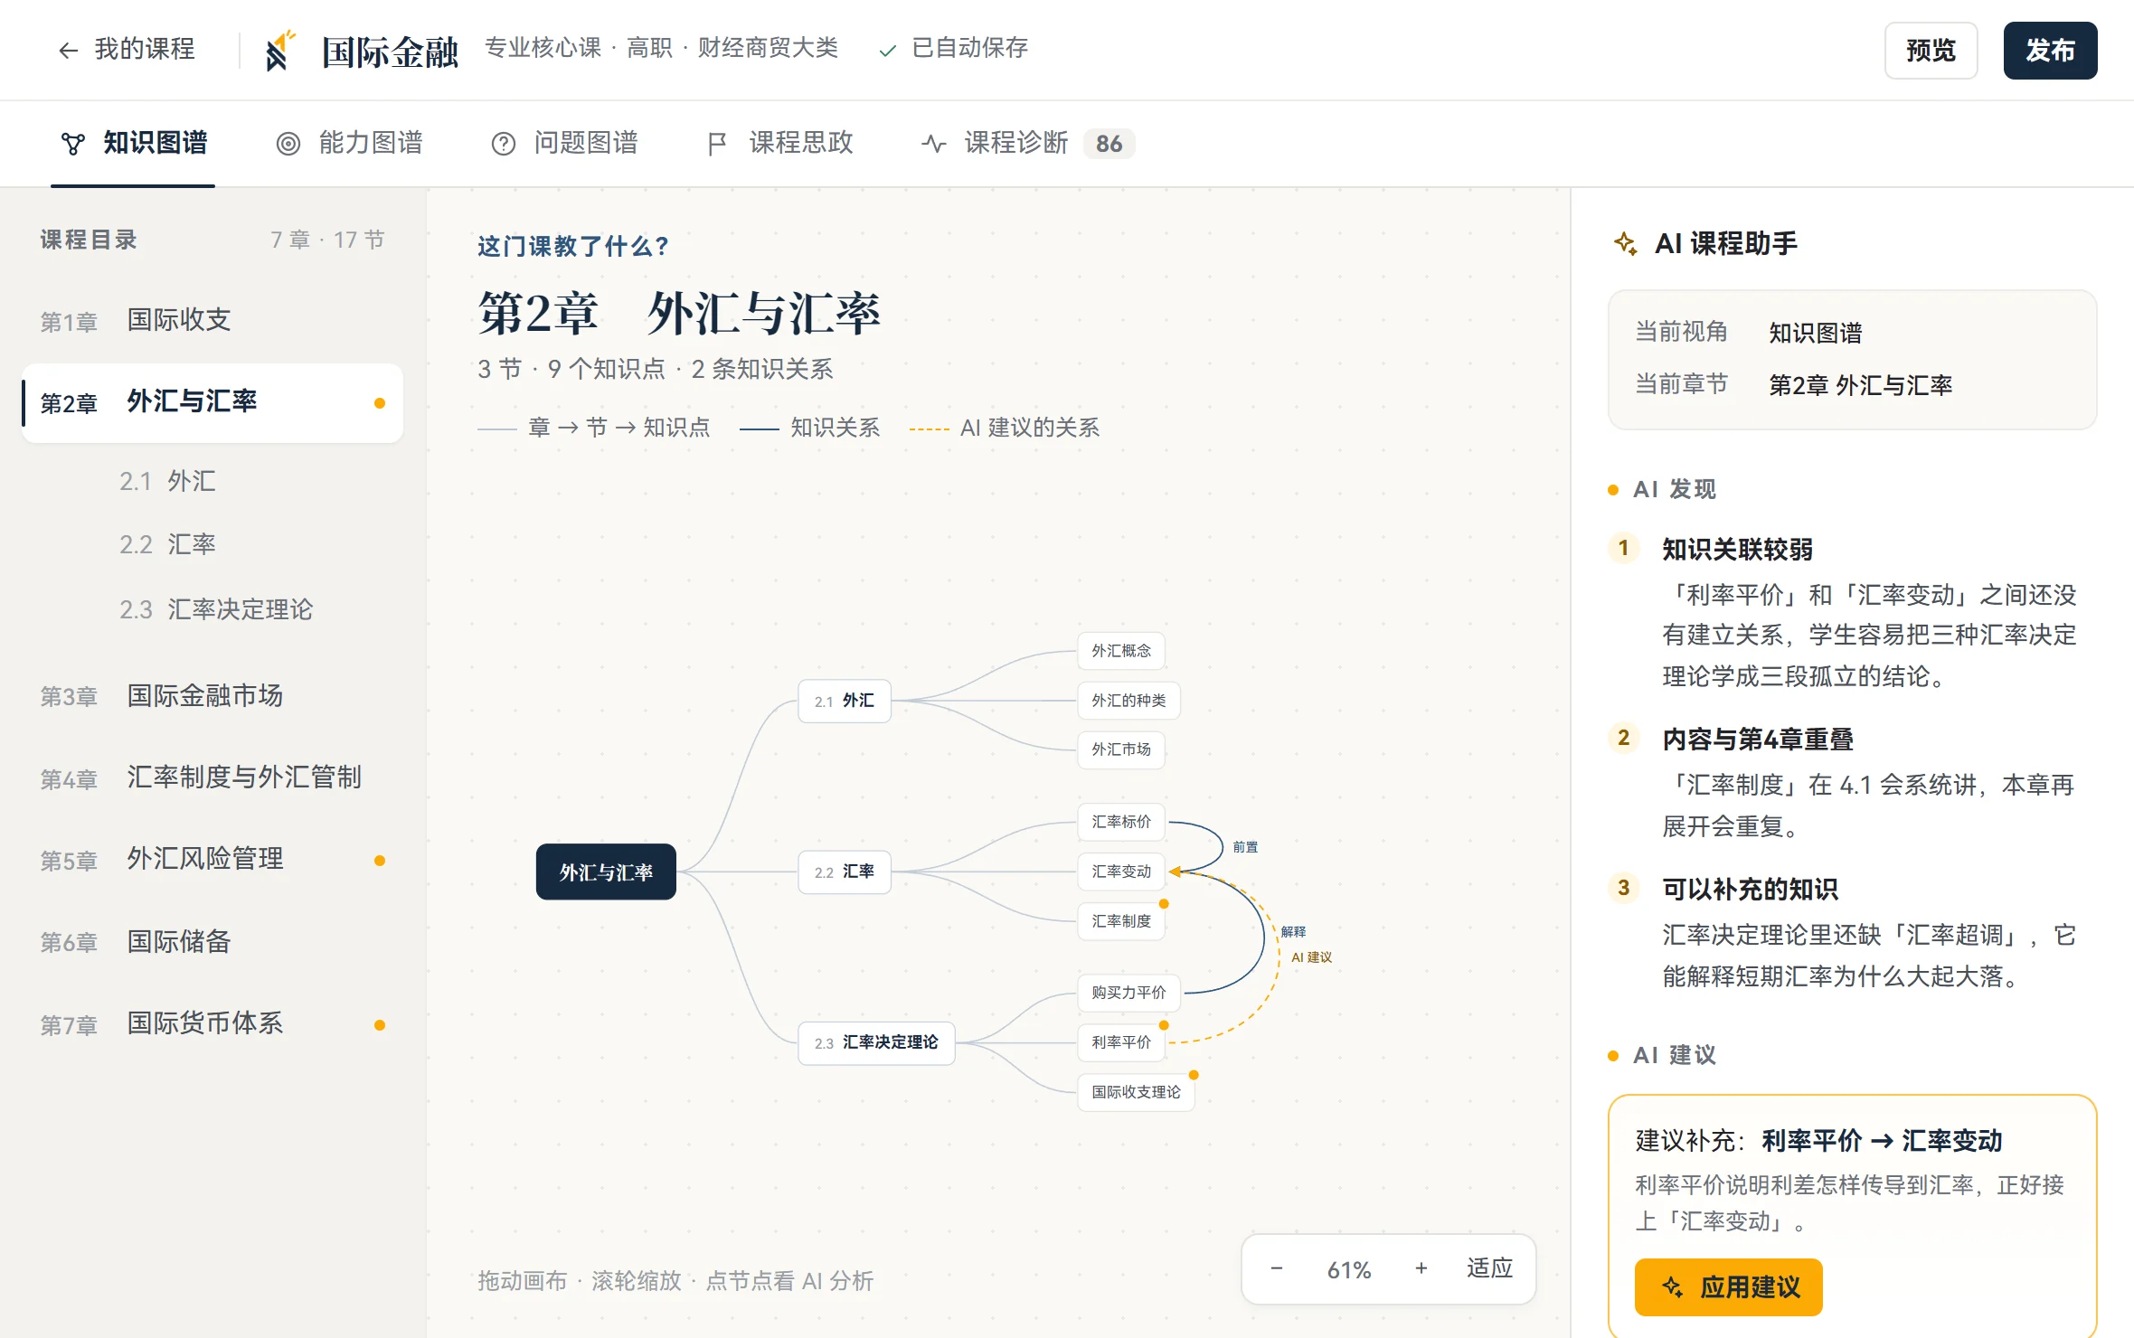Select the 汇率变动 knowledge node

1121,872
